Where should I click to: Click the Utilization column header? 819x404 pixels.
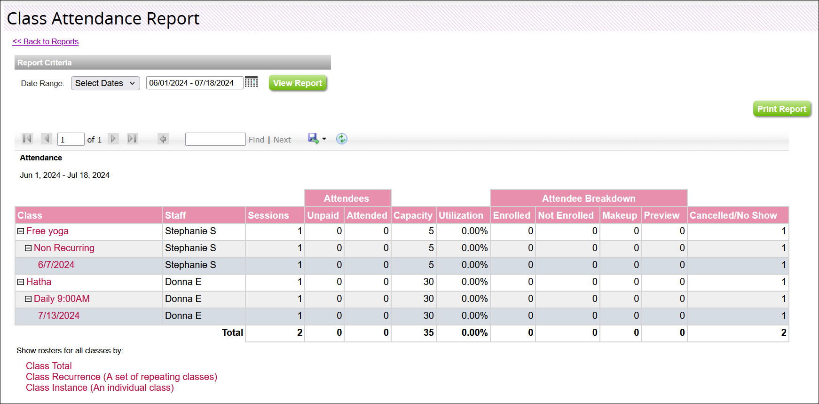[464, 215]
